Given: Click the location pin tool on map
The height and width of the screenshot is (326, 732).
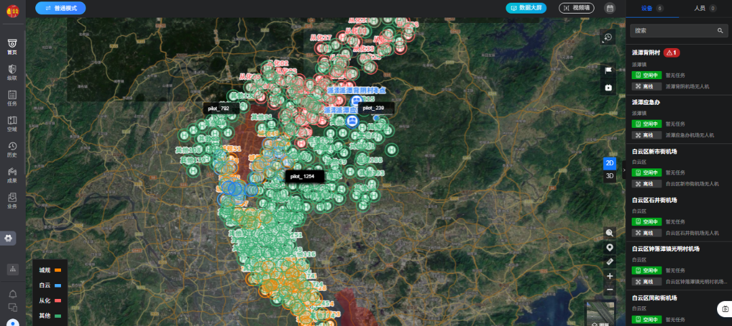Looking at the screenshot, I should click(609, 248).
